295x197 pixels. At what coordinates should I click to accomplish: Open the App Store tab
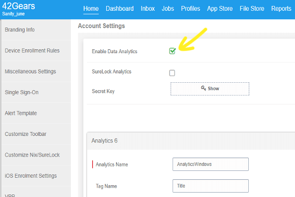click(220, 9)
